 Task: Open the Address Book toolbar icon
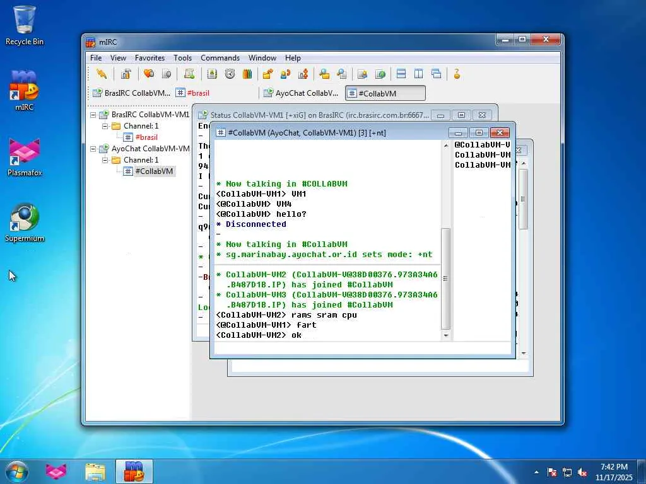click(x=212, y=74)
